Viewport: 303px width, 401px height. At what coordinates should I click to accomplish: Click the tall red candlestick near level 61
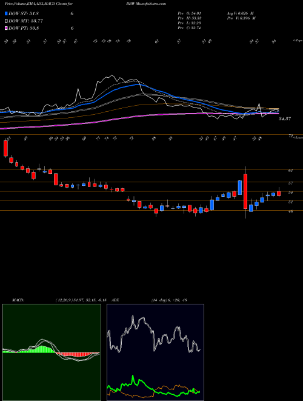point(245,191)
